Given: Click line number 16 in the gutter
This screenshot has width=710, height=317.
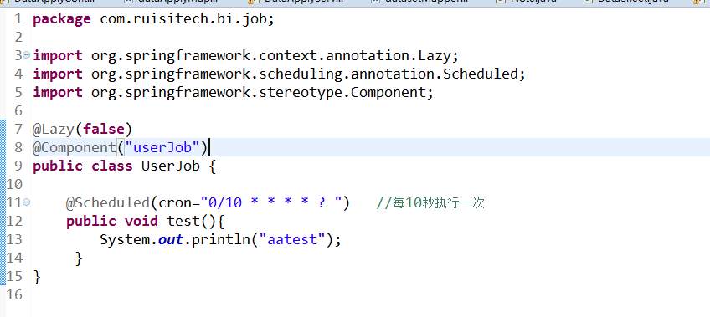Looking at the screenshot, I should coord(14,295).
